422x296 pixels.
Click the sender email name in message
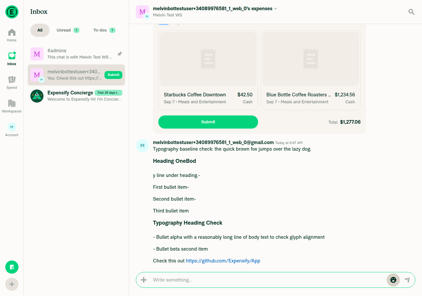click(x=213, y=142)
